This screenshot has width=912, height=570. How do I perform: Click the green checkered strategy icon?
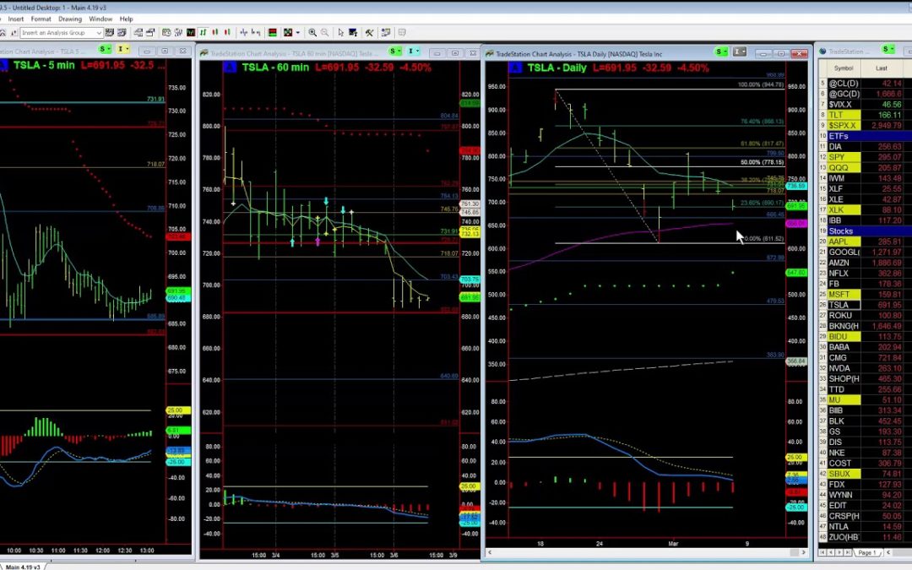287,33
